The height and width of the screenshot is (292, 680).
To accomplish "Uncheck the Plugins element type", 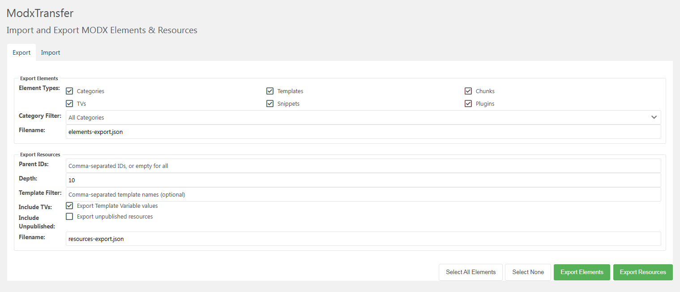I will [468, 103].
